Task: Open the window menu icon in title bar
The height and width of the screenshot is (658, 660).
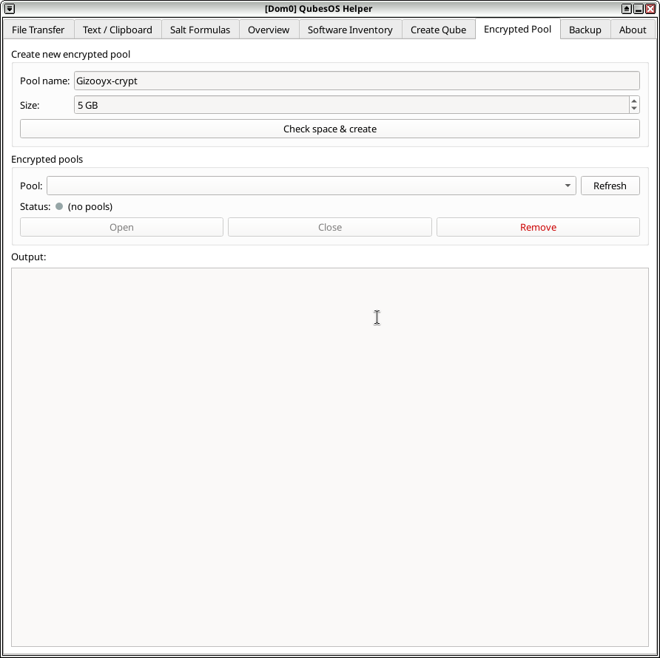Action: click(10, 8)
